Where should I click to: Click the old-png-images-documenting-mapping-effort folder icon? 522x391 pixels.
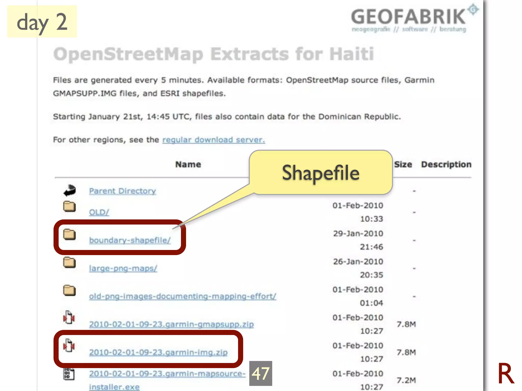pos(69,290)
